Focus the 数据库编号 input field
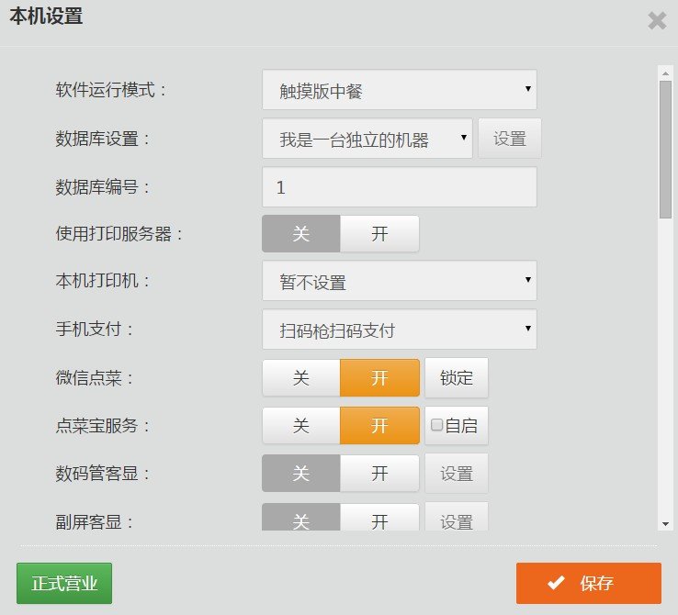678x615 pixels. click(399, 187)
